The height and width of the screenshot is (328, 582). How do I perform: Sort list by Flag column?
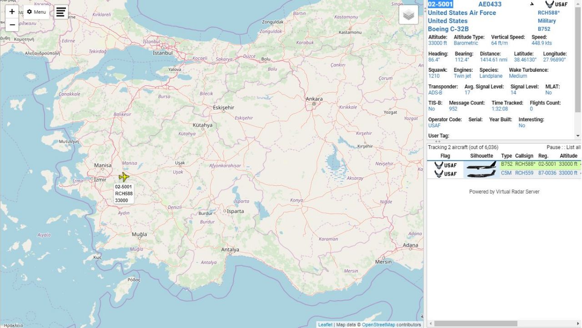point(445,156)
